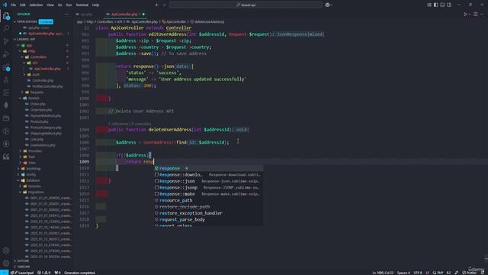Collapse the Controllers folder
488x275 pixels.
38,57
